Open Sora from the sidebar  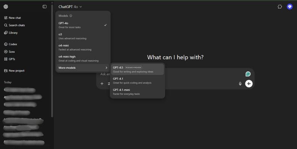[x=9, y=52]
